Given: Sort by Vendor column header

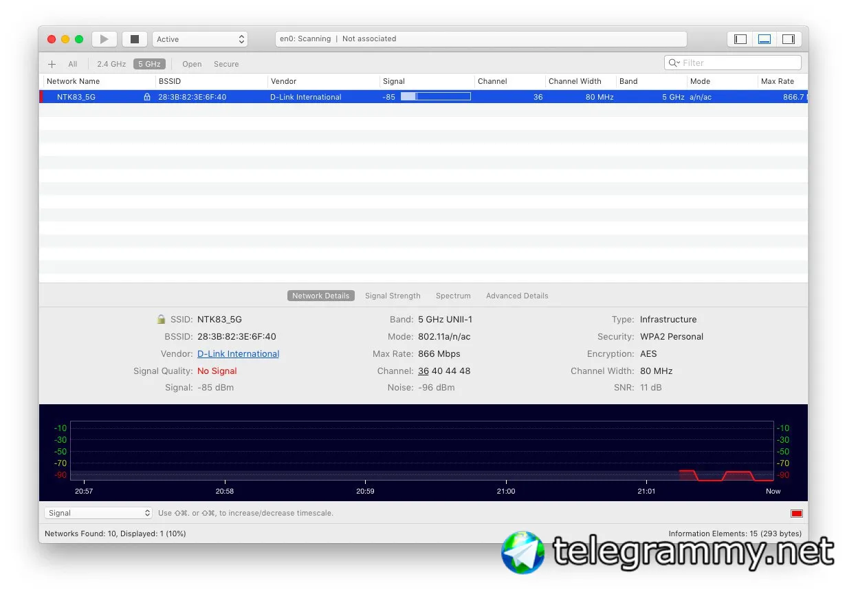Looking at the screenshot, I should (283, 81).
